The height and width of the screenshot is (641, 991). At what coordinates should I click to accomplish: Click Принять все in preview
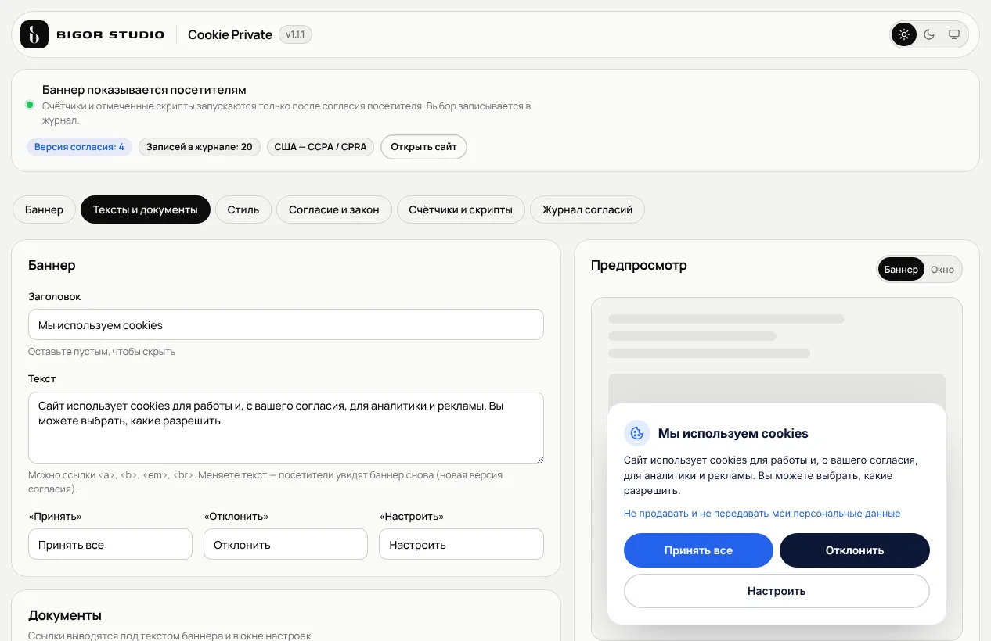point(698,550)
